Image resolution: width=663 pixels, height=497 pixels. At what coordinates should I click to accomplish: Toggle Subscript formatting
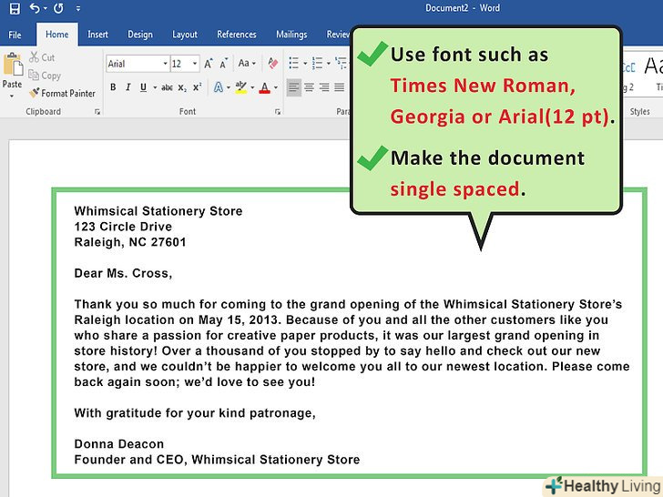[182, 87]
